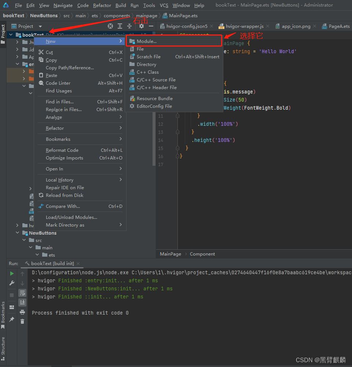Toggle scroll to end in Run console
Image resolution: width=352 pixels, height=367 pixels.
coord(22,302)
